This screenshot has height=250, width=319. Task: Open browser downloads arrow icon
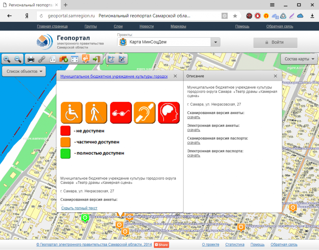[x=312, y=16]
